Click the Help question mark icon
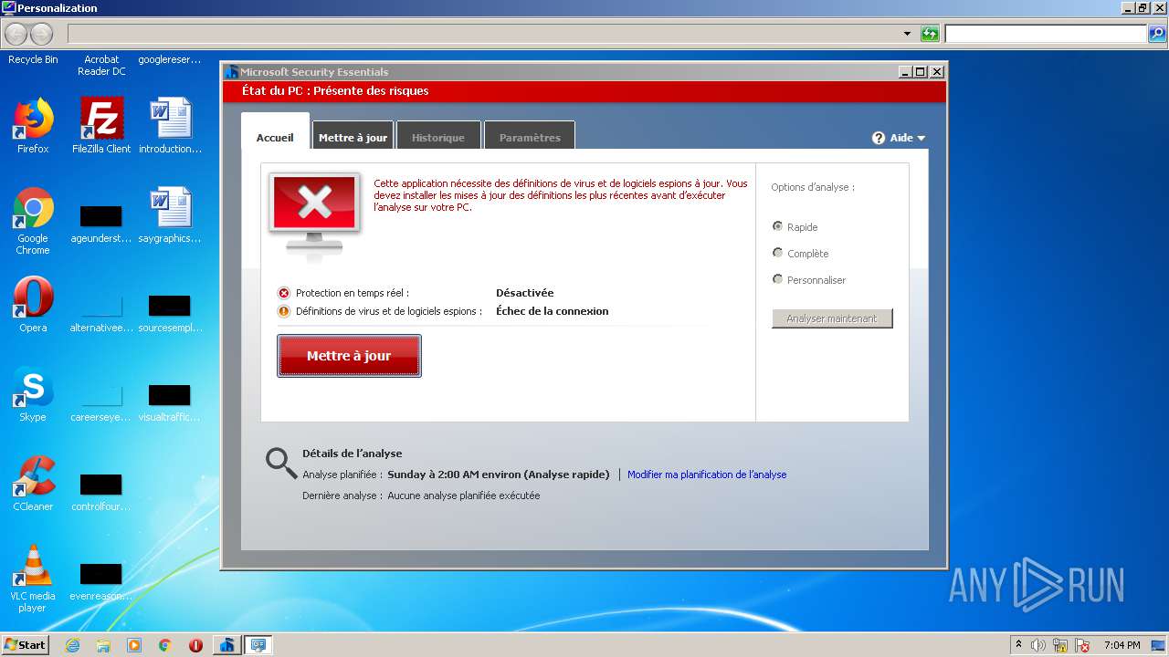Viewport: 1169px width, 657px height. (x=879, y=138)
